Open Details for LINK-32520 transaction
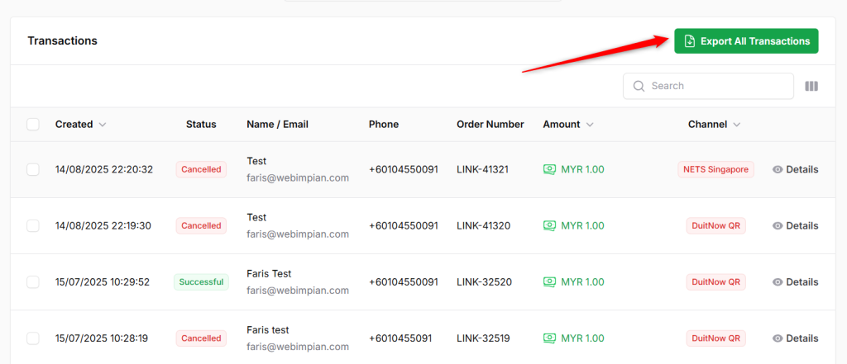This screenshot has width=847, height=364. click(x=795, y=282)
